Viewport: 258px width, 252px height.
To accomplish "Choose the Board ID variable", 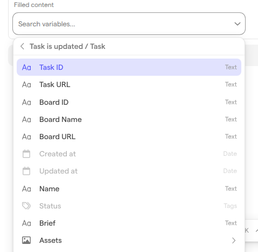I will pos(129,102).
